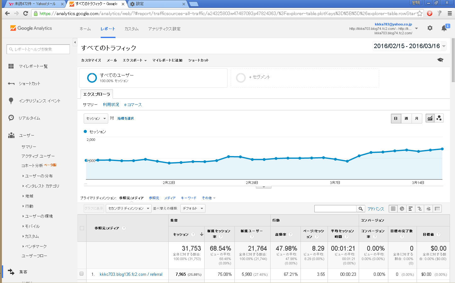Click the help icon next to セッション column
This screenshot has height=283, width=455.
click(x=193, y=234)
